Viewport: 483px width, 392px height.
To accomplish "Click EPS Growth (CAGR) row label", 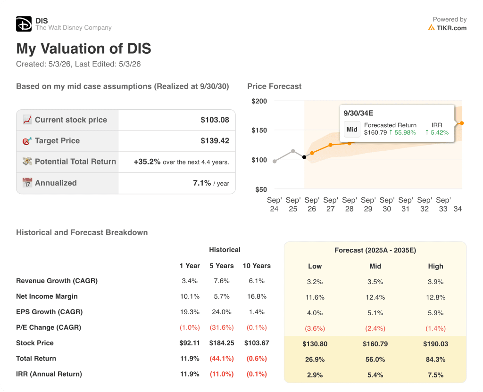I will 49,312.
